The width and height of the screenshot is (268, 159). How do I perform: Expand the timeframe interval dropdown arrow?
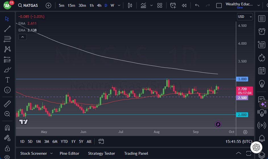coord(119,5)
